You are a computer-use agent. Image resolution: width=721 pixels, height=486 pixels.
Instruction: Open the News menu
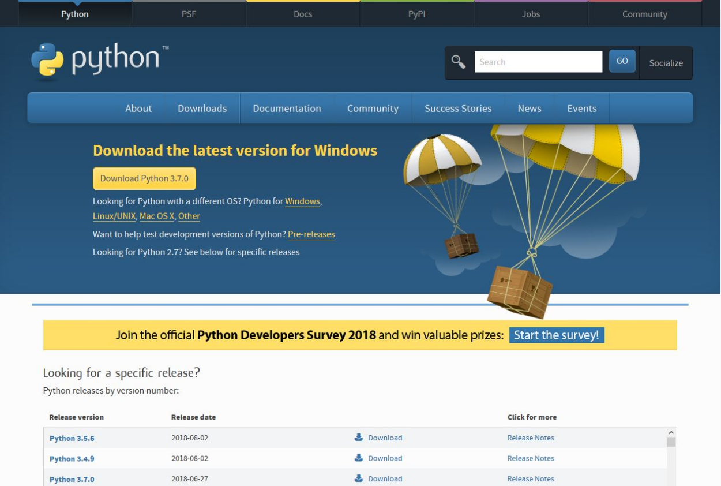tap(530, 109)
